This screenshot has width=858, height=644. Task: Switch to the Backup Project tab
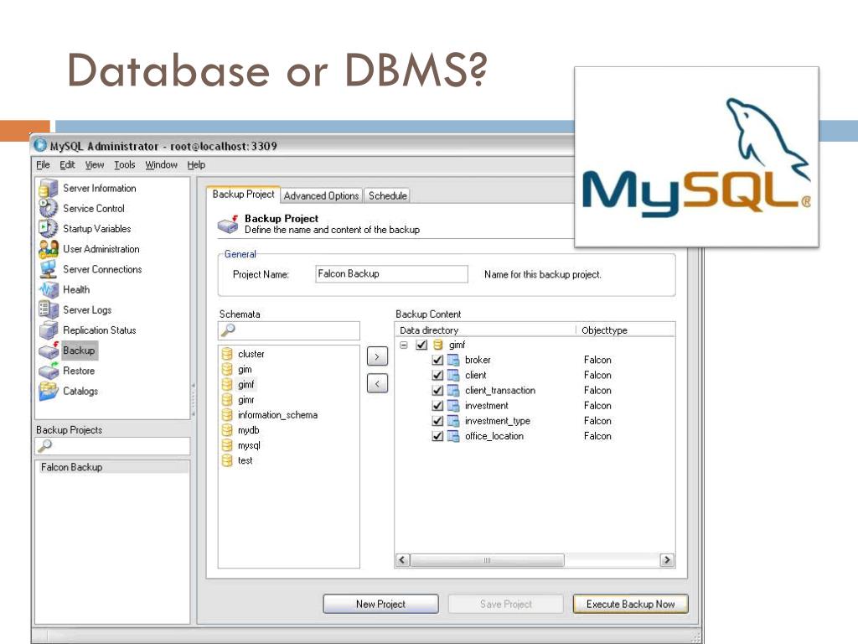(x=243, y=195)
